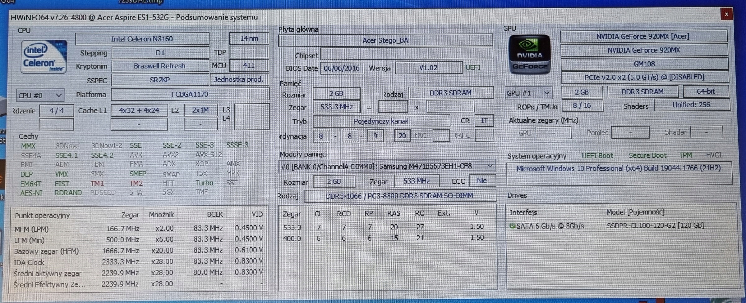Image resolution: width=746 pixels, height=303 pixels.
Task: Click the green SATA drive status icon
Action: point(512,226)
